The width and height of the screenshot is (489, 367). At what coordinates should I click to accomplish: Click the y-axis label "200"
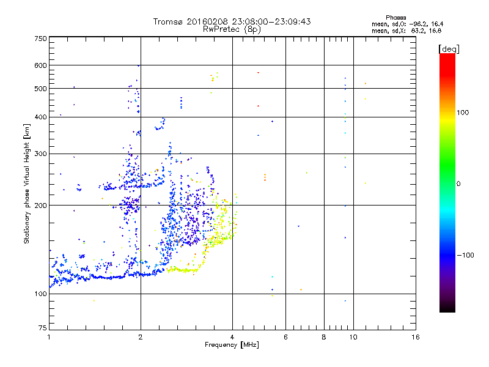tap(41, 206)
